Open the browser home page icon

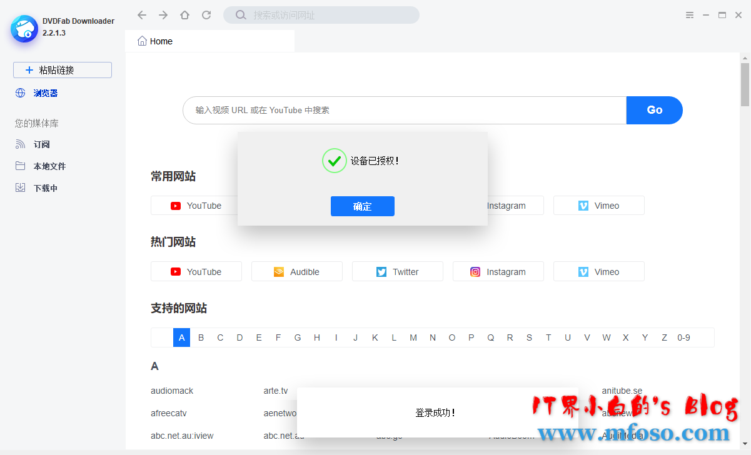click(184, 15)
